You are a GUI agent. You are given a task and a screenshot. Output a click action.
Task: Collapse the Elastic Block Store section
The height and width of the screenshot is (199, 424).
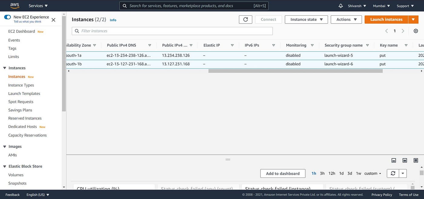coord(5,166)
